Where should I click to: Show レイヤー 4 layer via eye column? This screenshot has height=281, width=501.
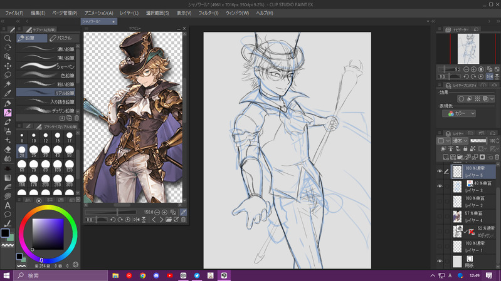(440, 217)
